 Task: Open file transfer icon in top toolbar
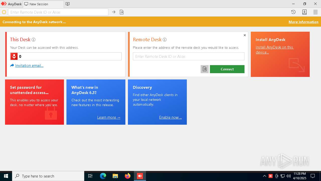pyautogui.click(x=122, y=12)
